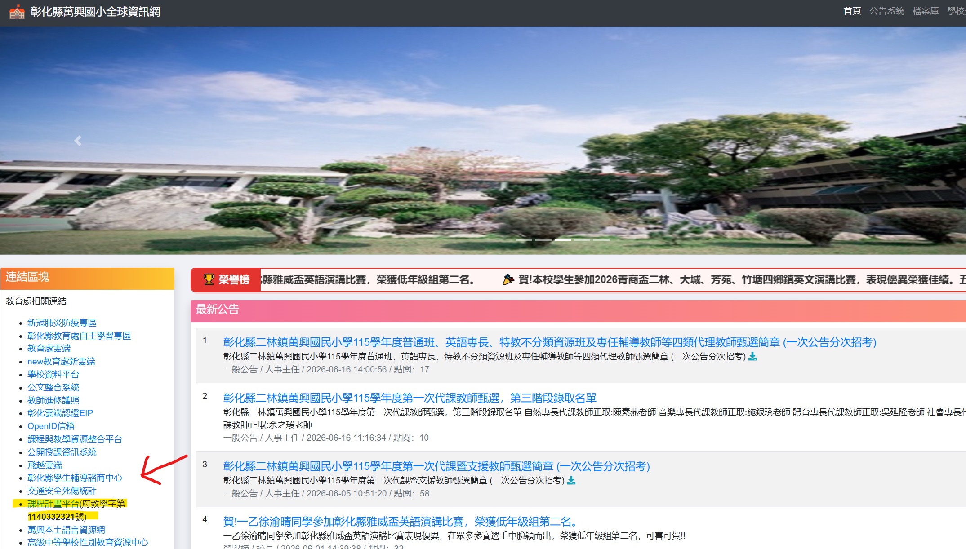Show the previous banner slide with left chevron
The image size is (966, 549).
pyautogui.click(x=78, y=141)
